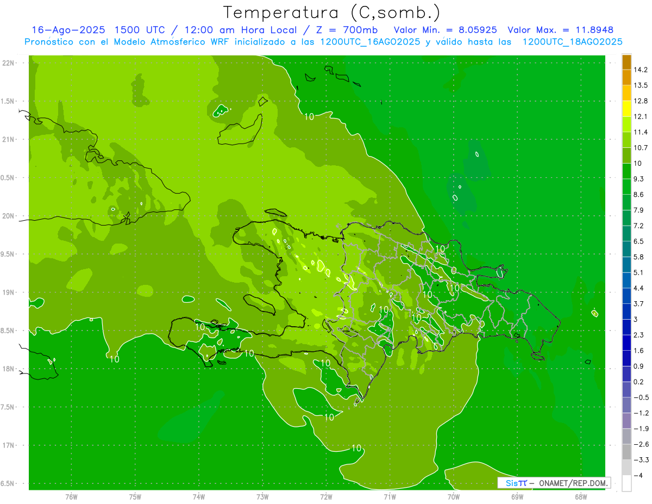Click the 72W longitude label

[326, 497]
